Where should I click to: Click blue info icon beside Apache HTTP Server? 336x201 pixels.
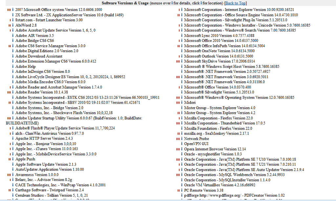(x=13, y=138)
